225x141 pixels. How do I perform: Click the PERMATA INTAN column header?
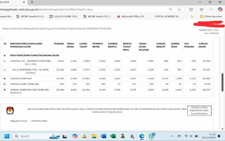pos(97,45)
